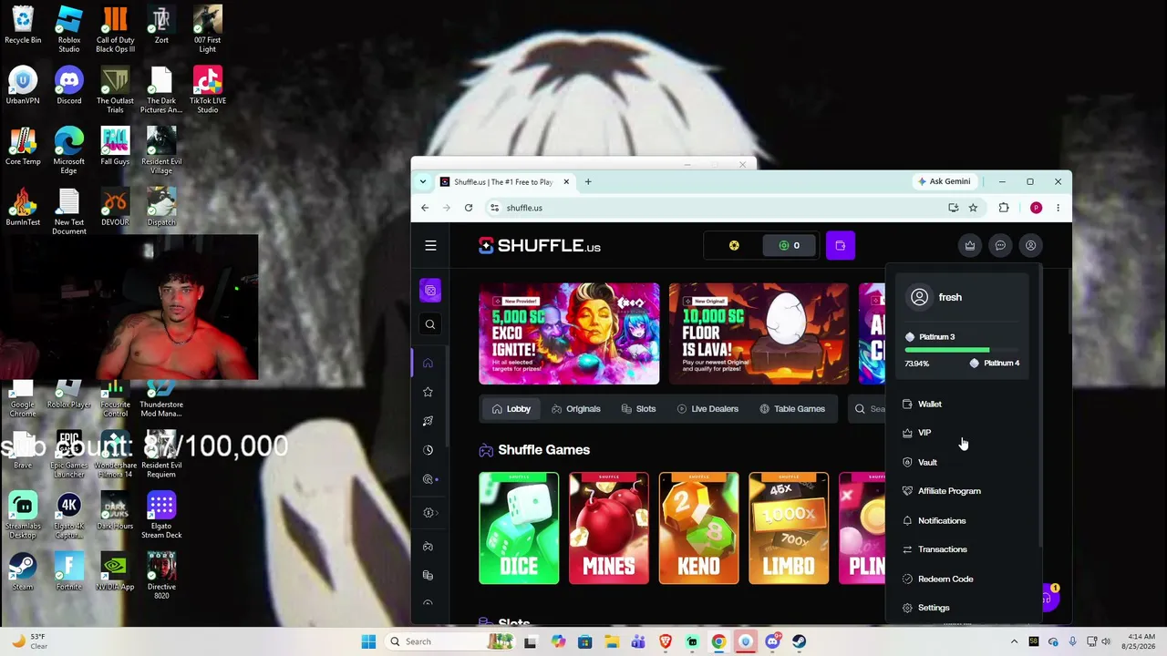Click the install app icon in address bar
Screen dimensions: 1167x656
click(954, 208)
